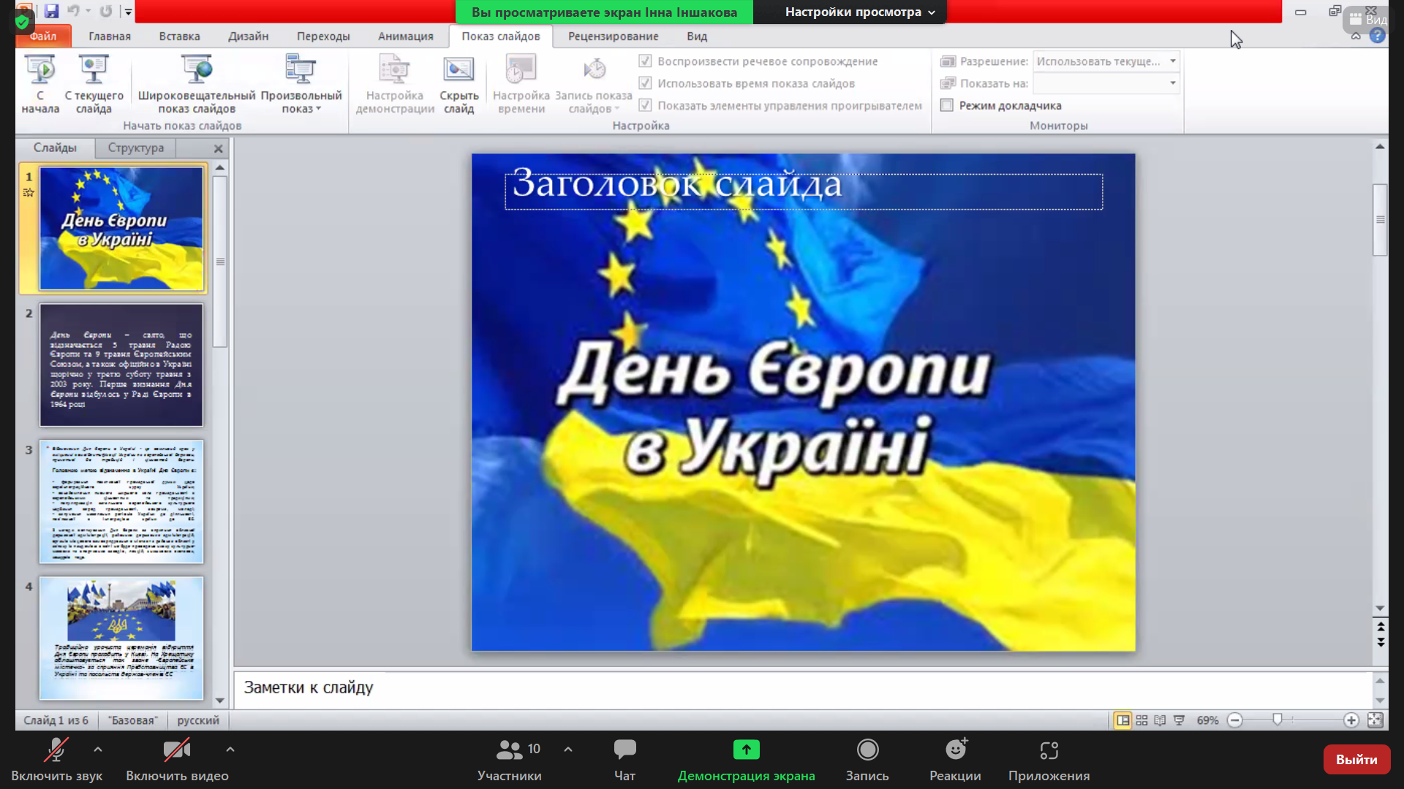Start slideshow from beginning (С начала)
Screen dimensions: 1404x789
(40, 85)
